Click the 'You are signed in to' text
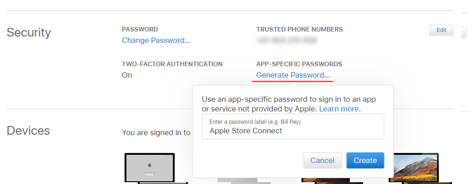473x184 pixels. click(156, 133)
